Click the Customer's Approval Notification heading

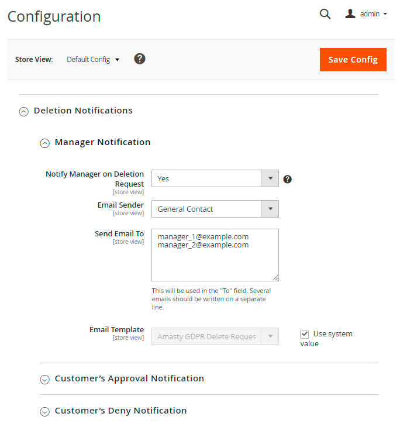click(x=129, y=378)
